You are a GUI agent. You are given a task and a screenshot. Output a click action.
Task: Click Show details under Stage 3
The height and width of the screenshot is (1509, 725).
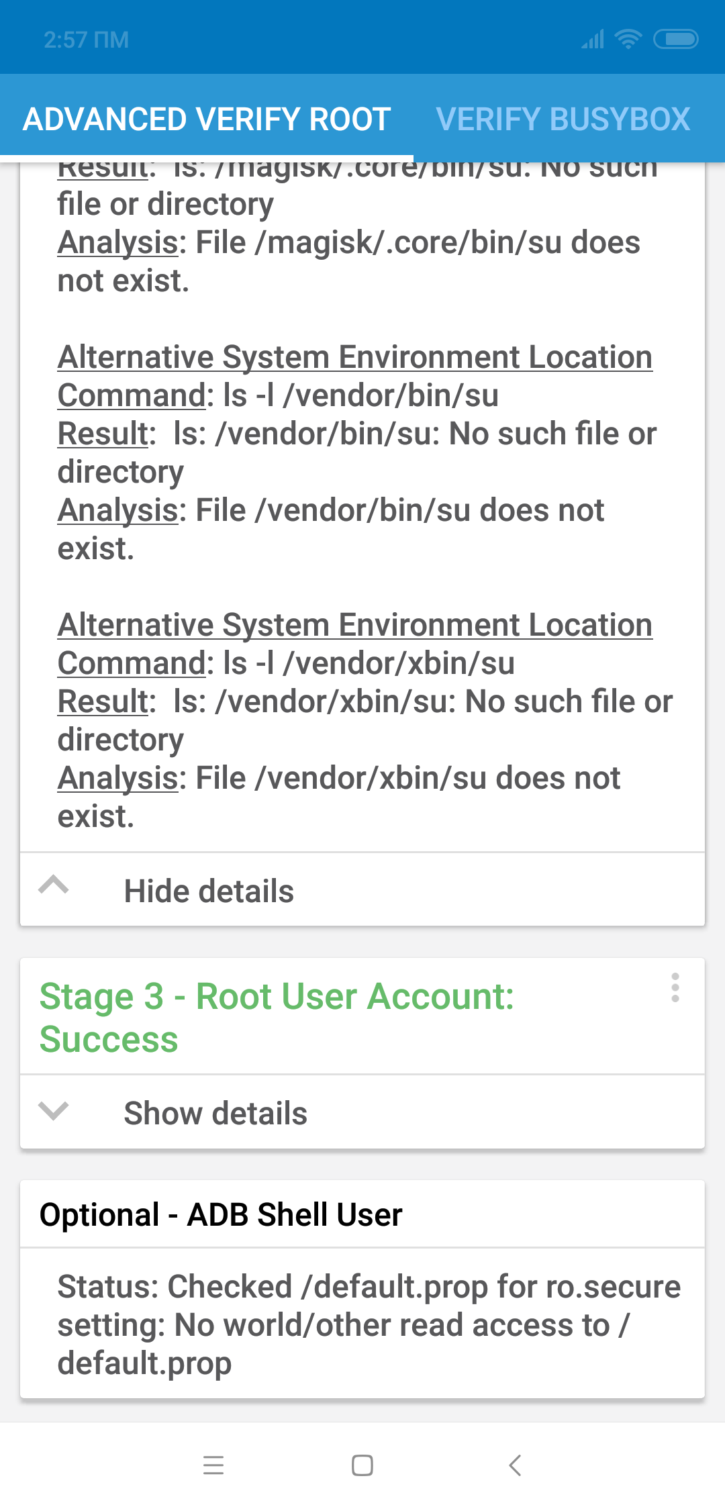[215, 1114]
